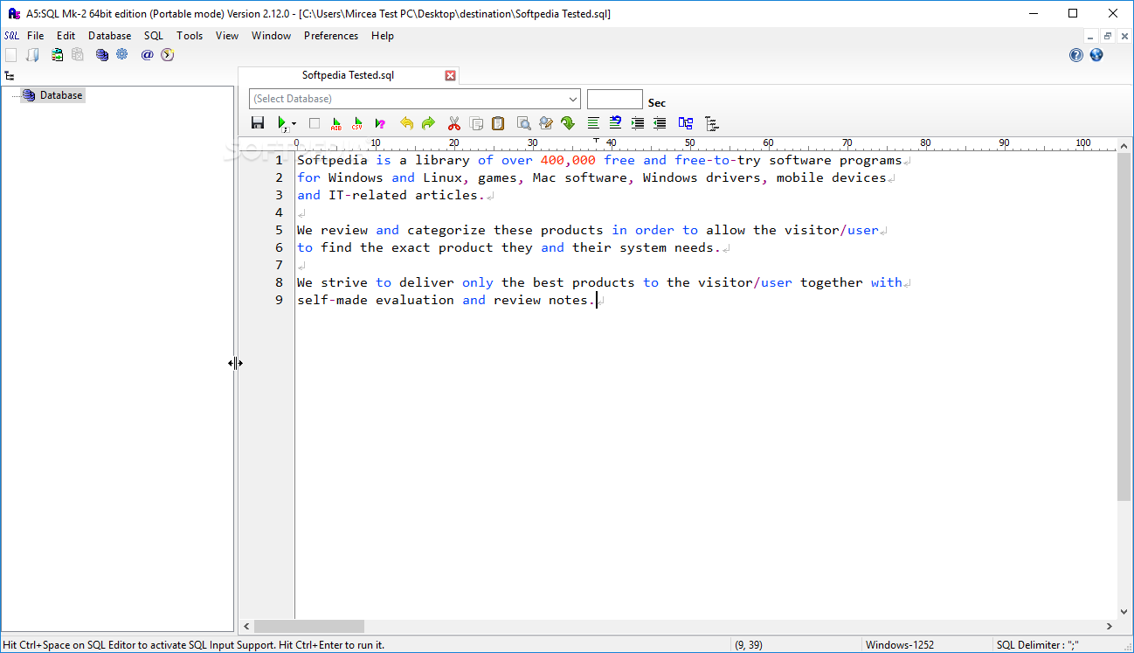
Task: Click the blue @ symbol icon
Action: [x=147, y=55]
